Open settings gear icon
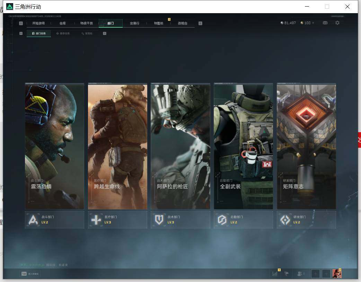Screen dimensions: 361x282 click(337, 23)
